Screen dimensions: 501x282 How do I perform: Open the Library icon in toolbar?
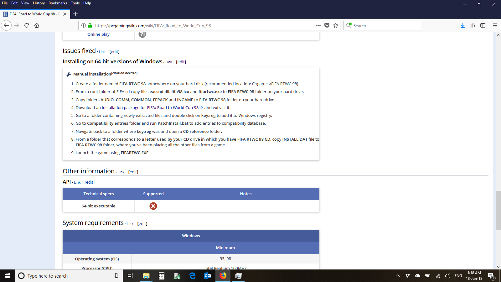coord(473,25)
